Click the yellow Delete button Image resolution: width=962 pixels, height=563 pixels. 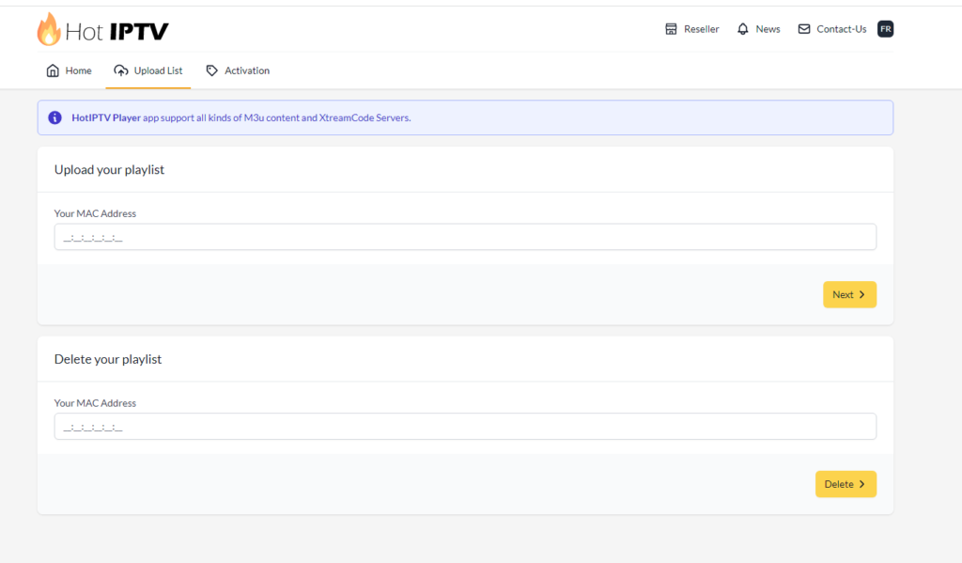pos(846,484)
